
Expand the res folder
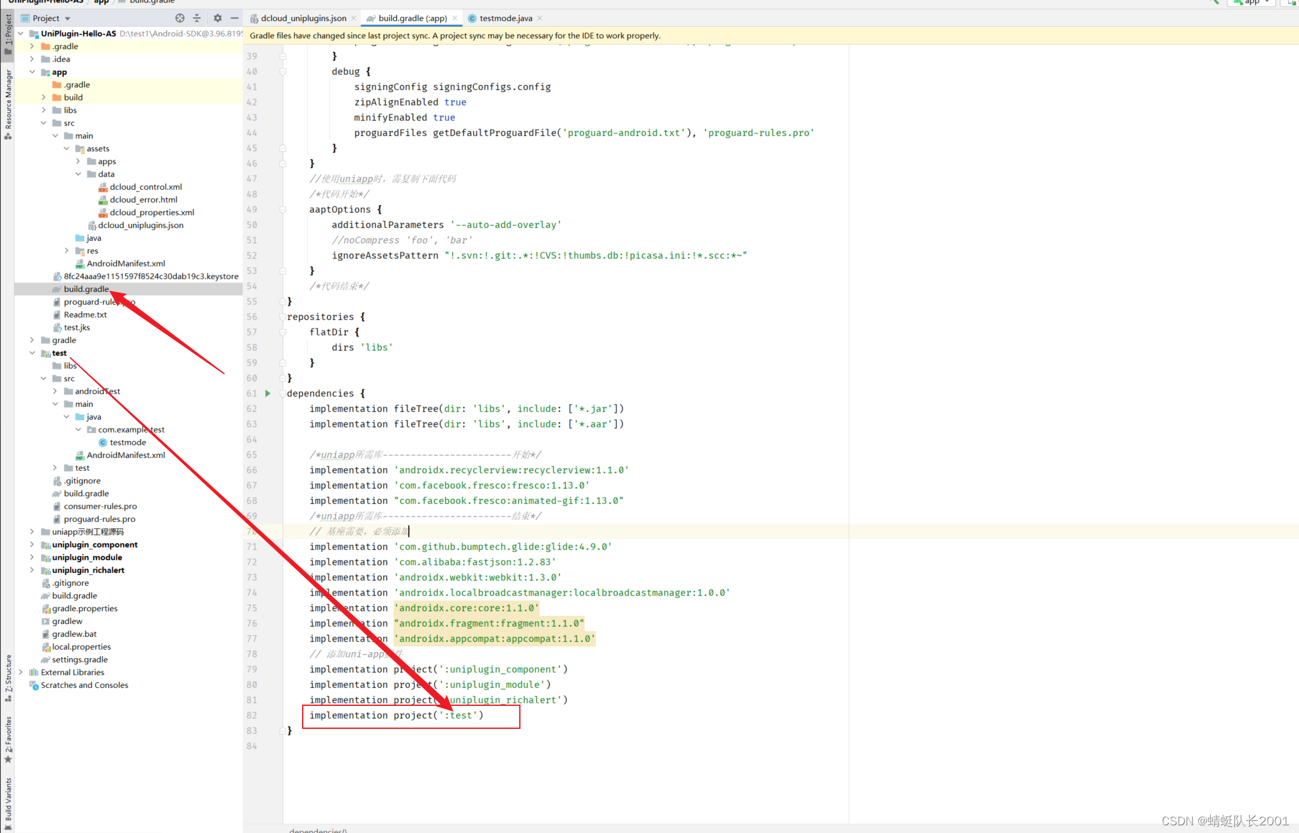coord(66,250)
